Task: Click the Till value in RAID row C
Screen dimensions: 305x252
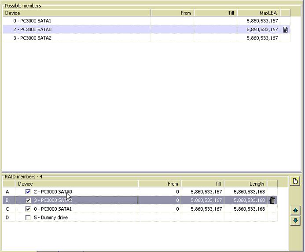Action: pyautogui.click(x=206, y=209)
